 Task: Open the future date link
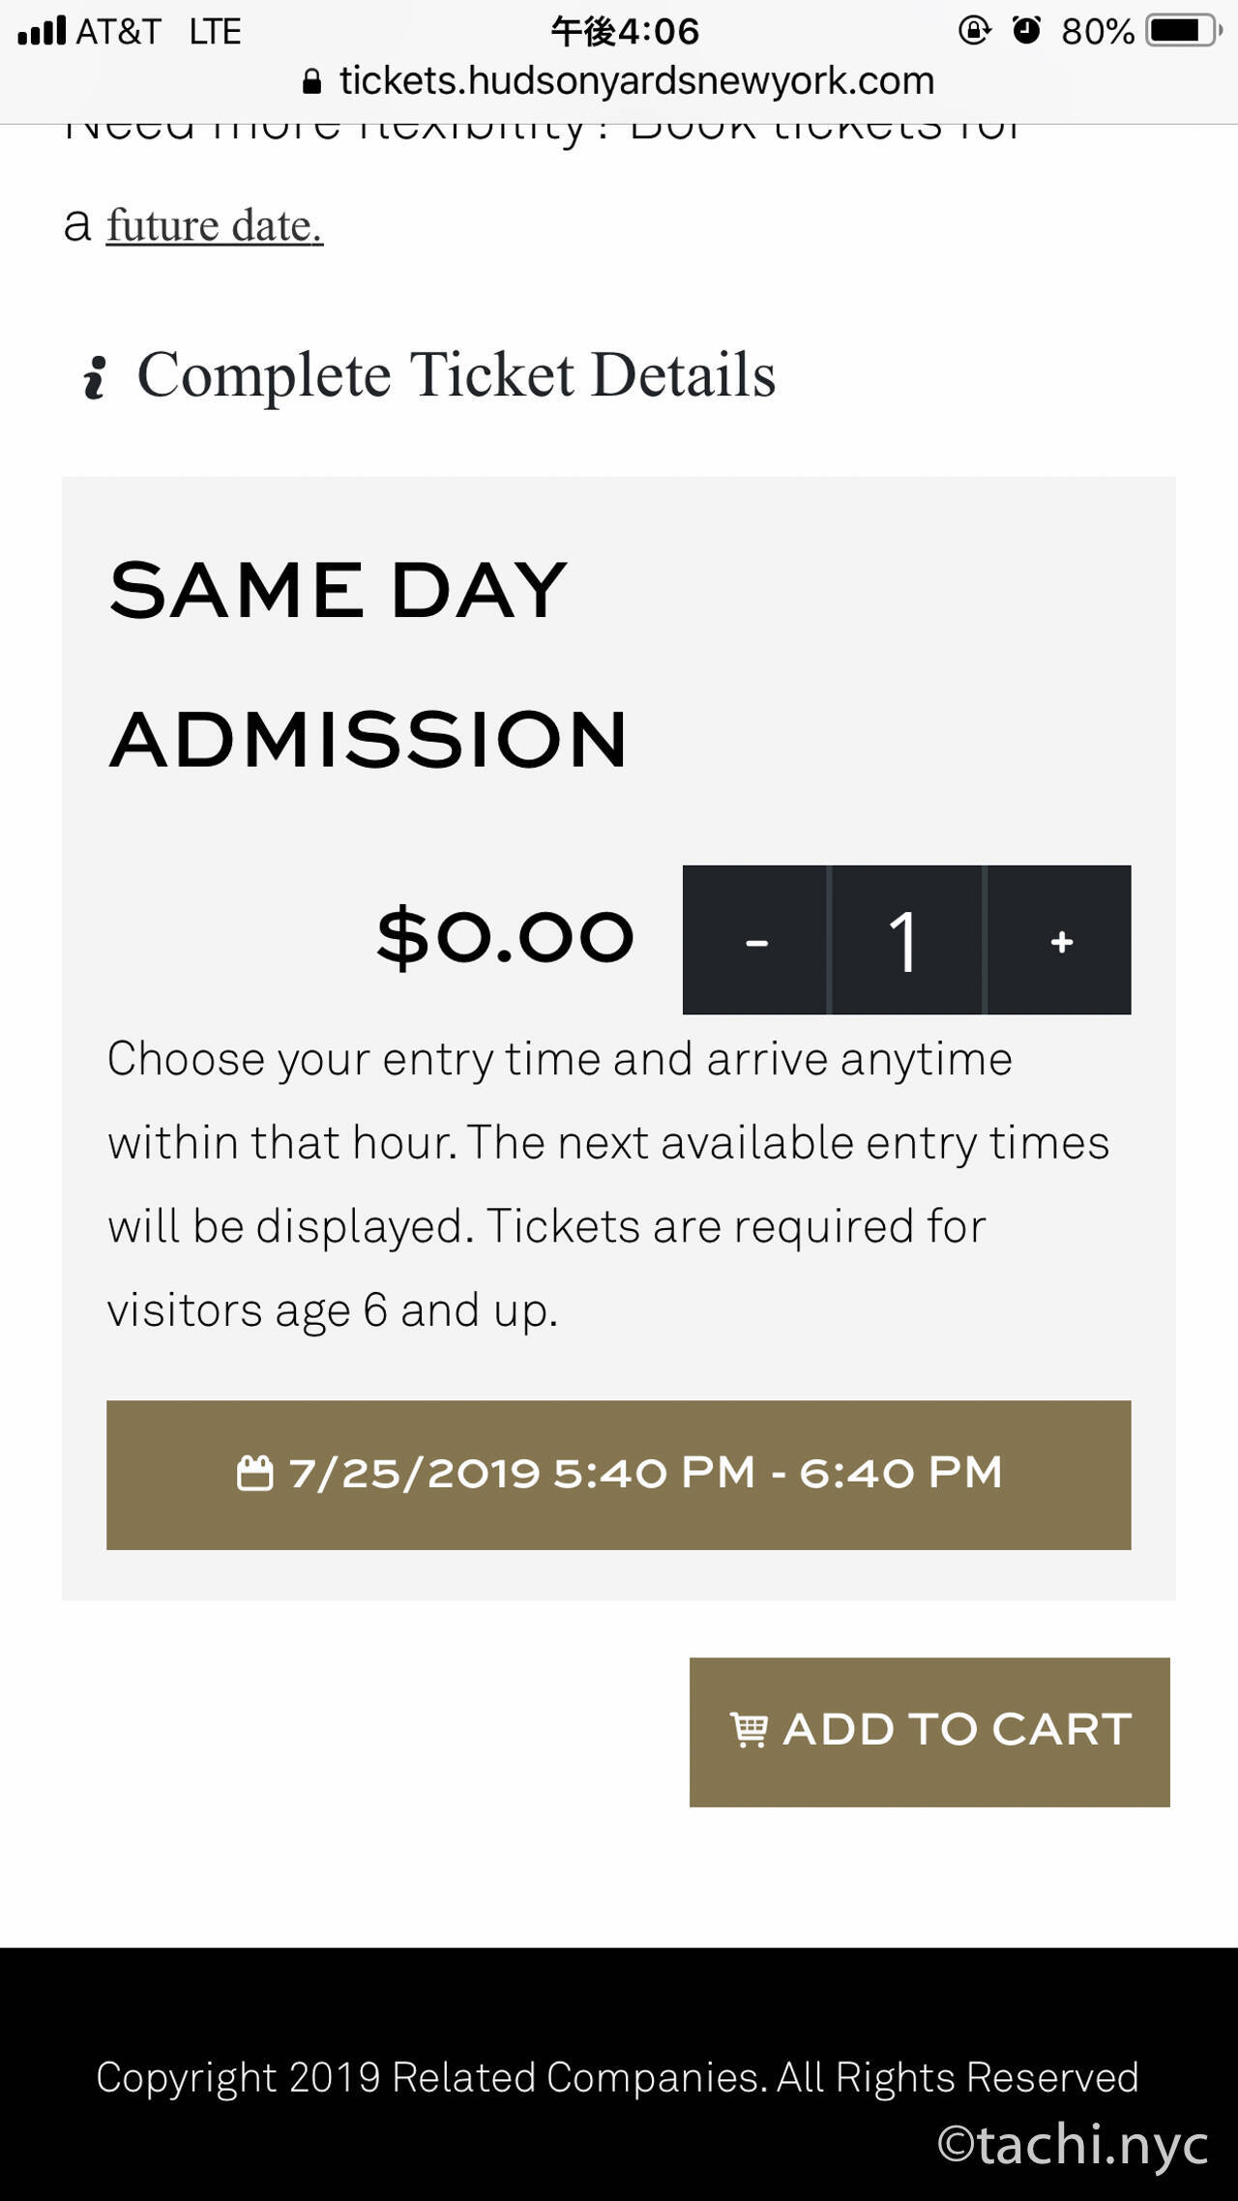click(214, 226)
